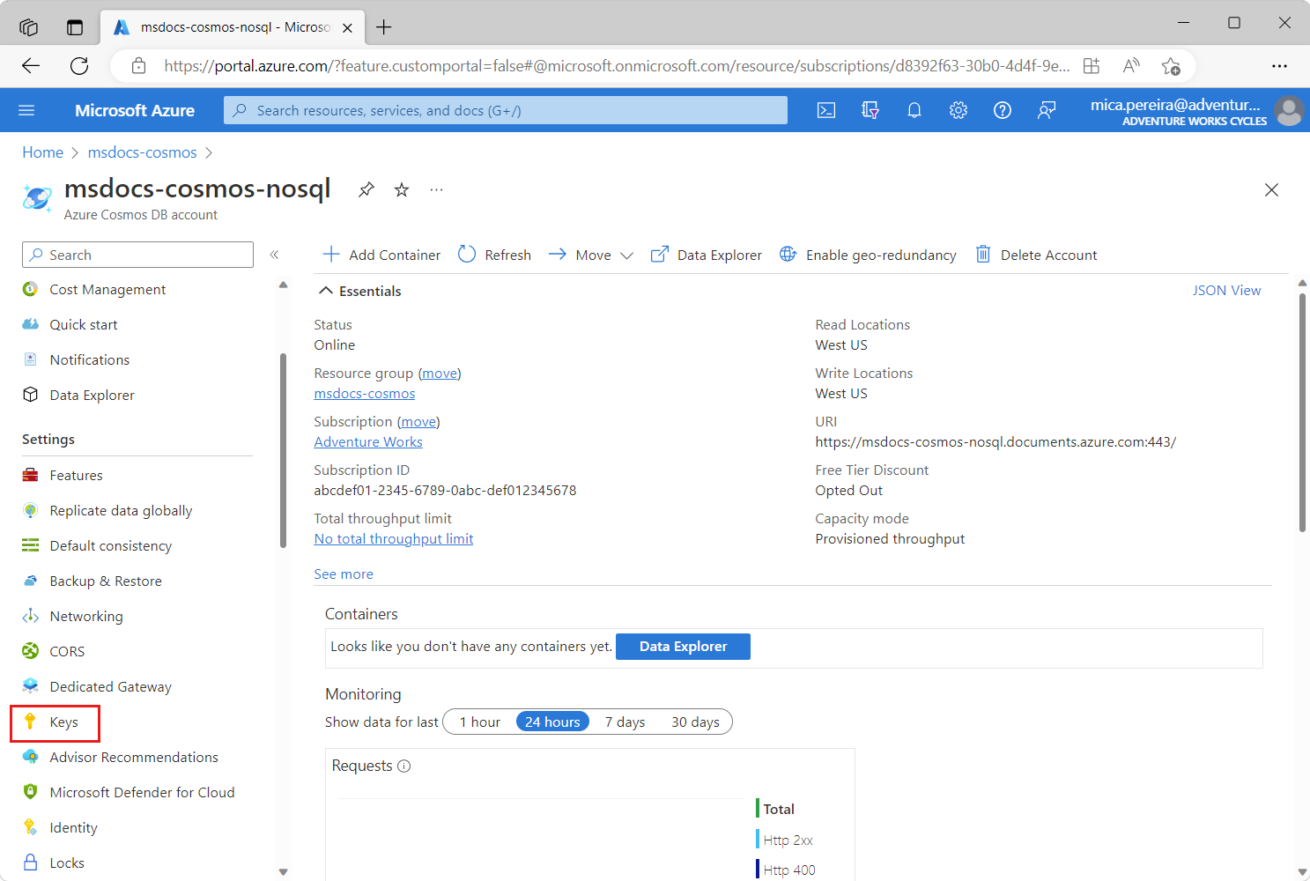Viewport: 1310px width, 881px height.
Task: Open the msdocs-cosmos resource group link
Action: [365, 394]
